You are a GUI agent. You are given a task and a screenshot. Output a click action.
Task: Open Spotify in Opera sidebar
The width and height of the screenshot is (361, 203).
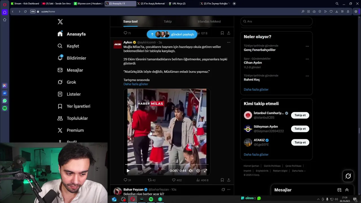coord(5,108)
